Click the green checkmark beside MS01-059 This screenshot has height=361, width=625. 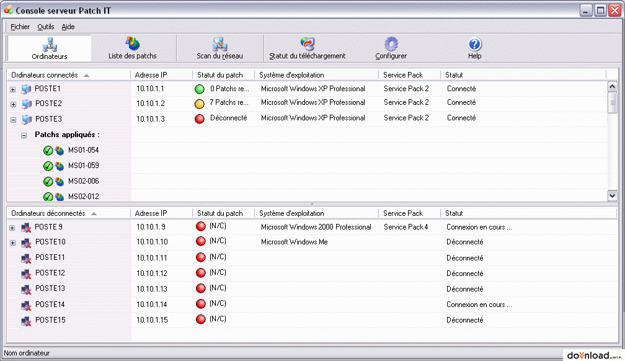click(48, 166)
